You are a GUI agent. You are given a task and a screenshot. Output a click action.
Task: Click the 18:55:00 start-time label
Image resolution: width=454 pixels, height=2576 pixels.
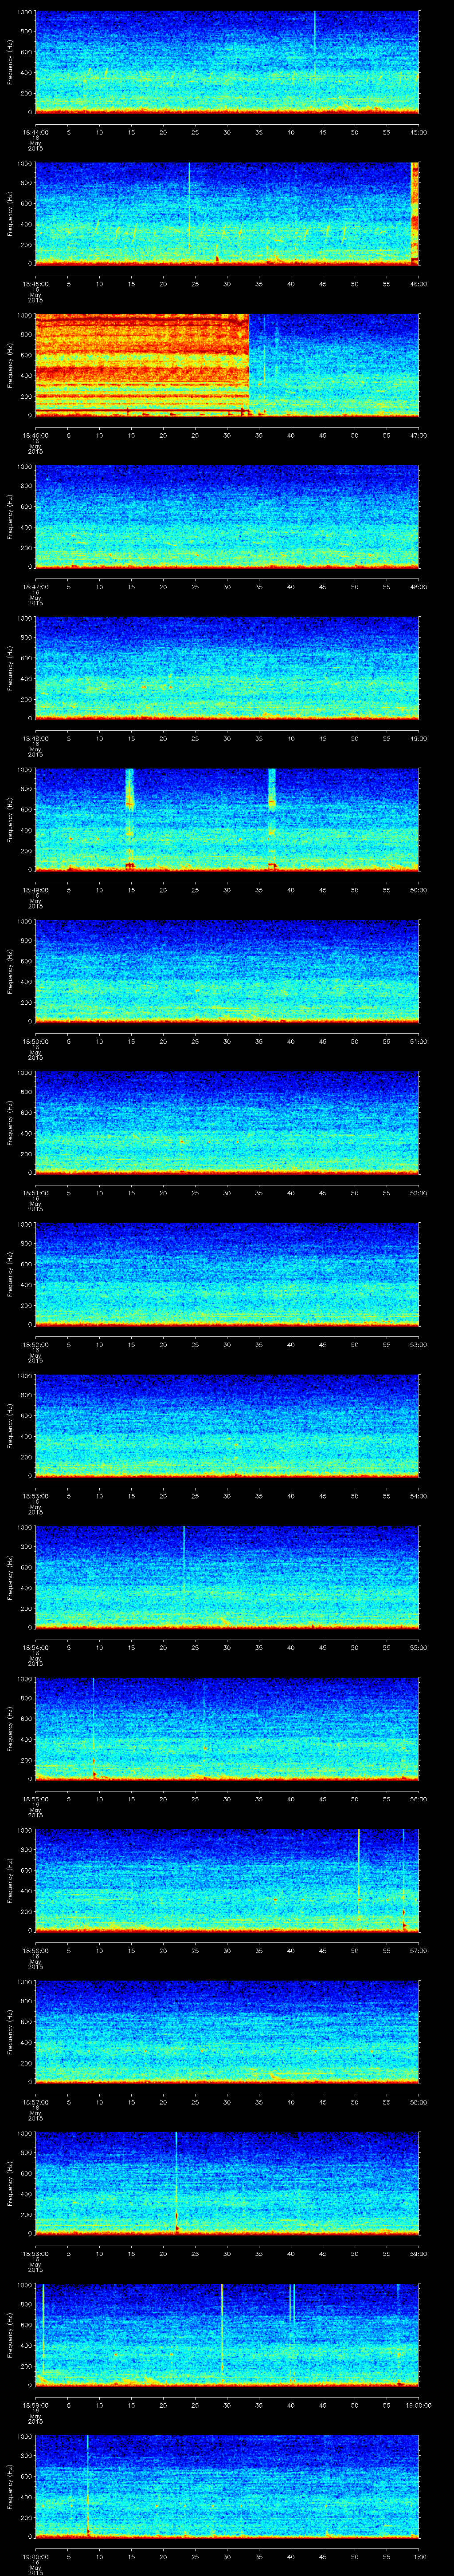(x=36, y=1798)
